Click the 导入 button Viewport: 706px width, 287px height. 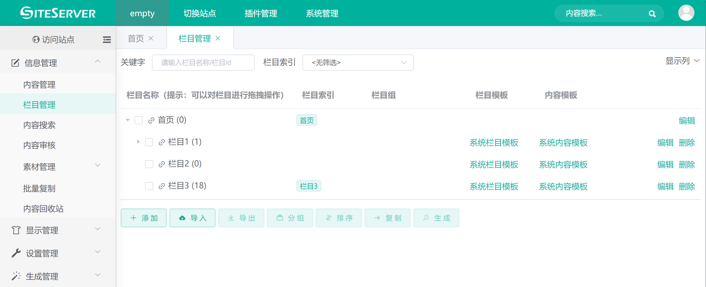coord(192,218)
